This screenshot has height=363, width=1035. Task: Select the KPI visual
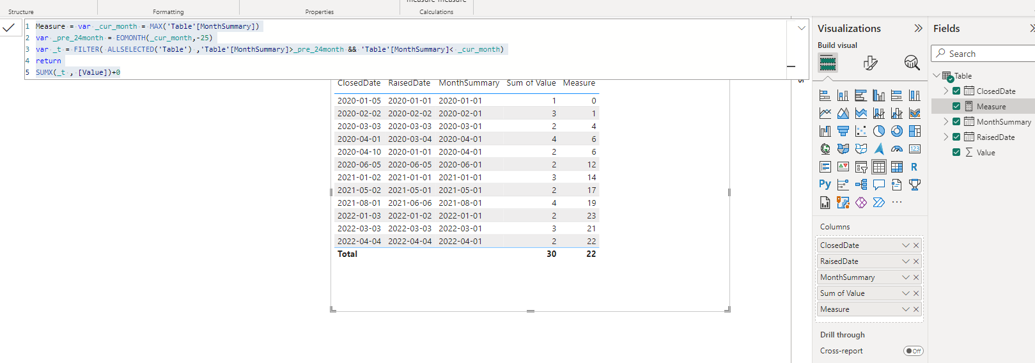[x=843, y=167]
